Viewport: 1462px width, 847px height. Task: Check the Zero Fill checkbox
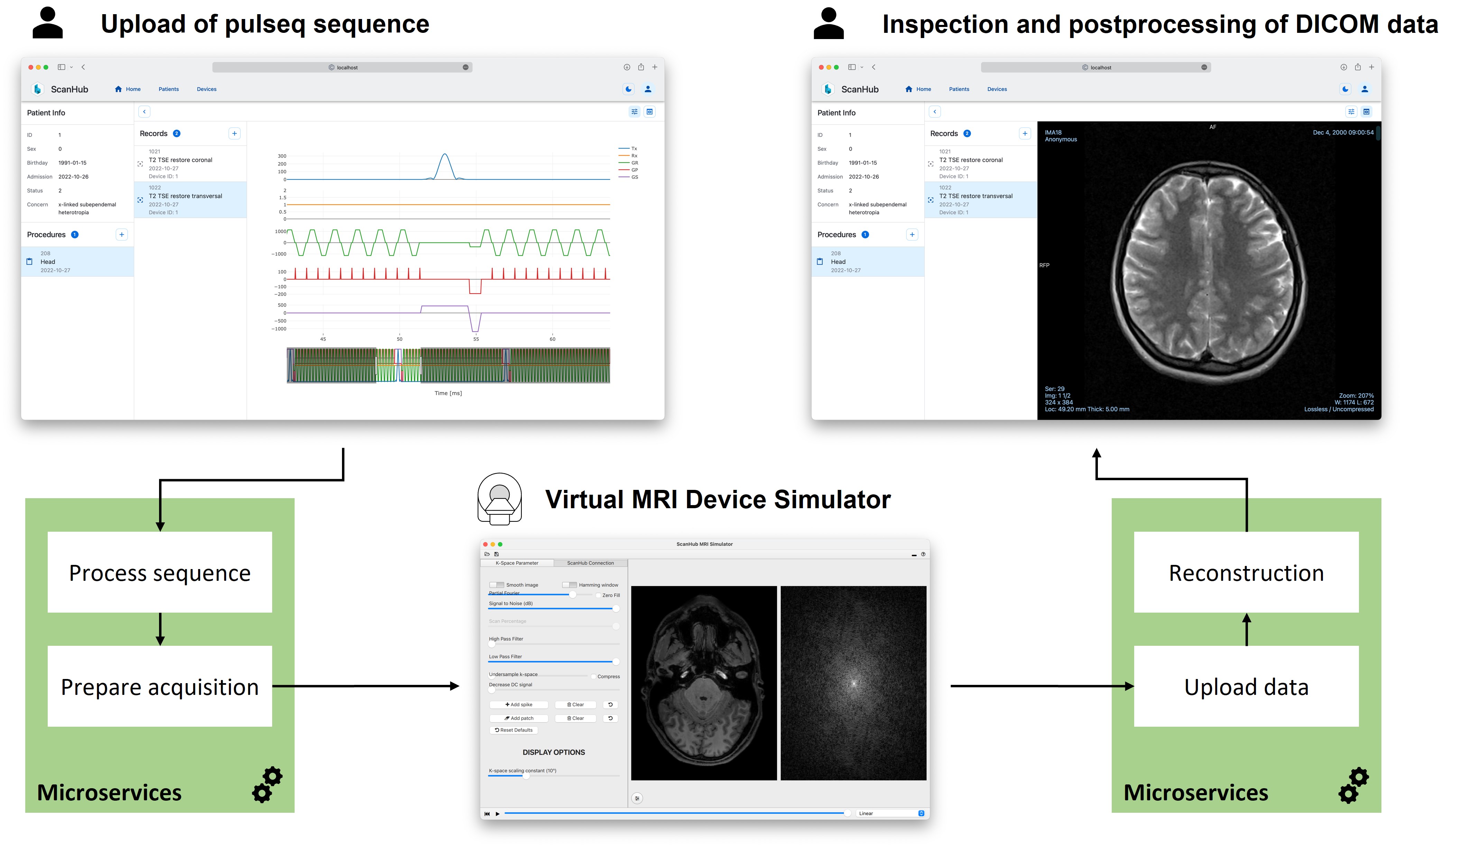(x=599, y=595)
